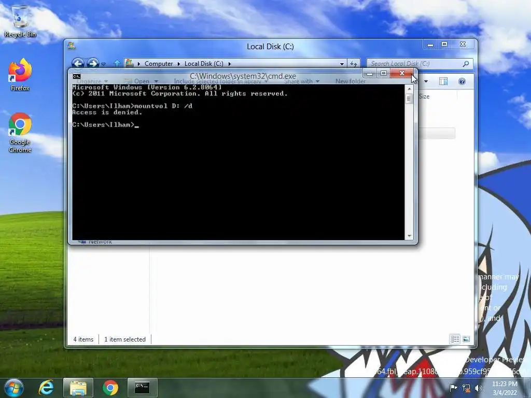Maximize the Local Disk (C:) window
This screenshot has height=398, width=531.
[444, 45]
